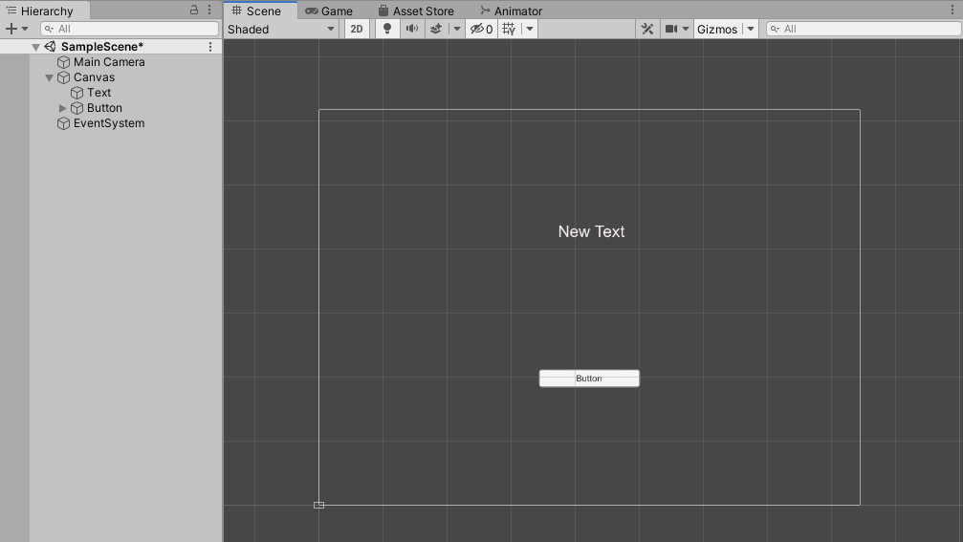Viewport: 963px width, 542px height.
Task: Select EventSystem in the Hierarchy
Action: point(109,123)
